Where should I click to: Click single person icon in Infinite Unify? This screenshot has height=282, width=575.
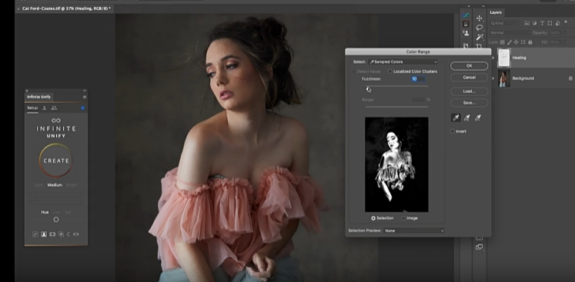45,108
